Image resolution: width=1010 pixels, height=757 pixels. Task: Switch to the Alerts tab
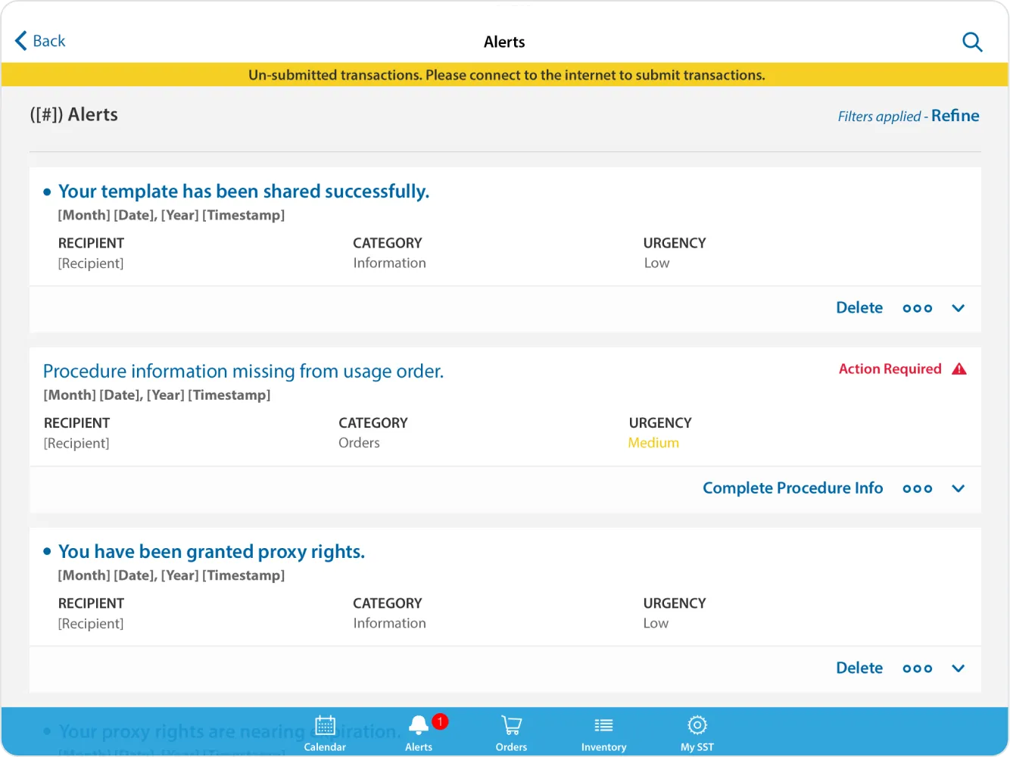tap(419, 734)
